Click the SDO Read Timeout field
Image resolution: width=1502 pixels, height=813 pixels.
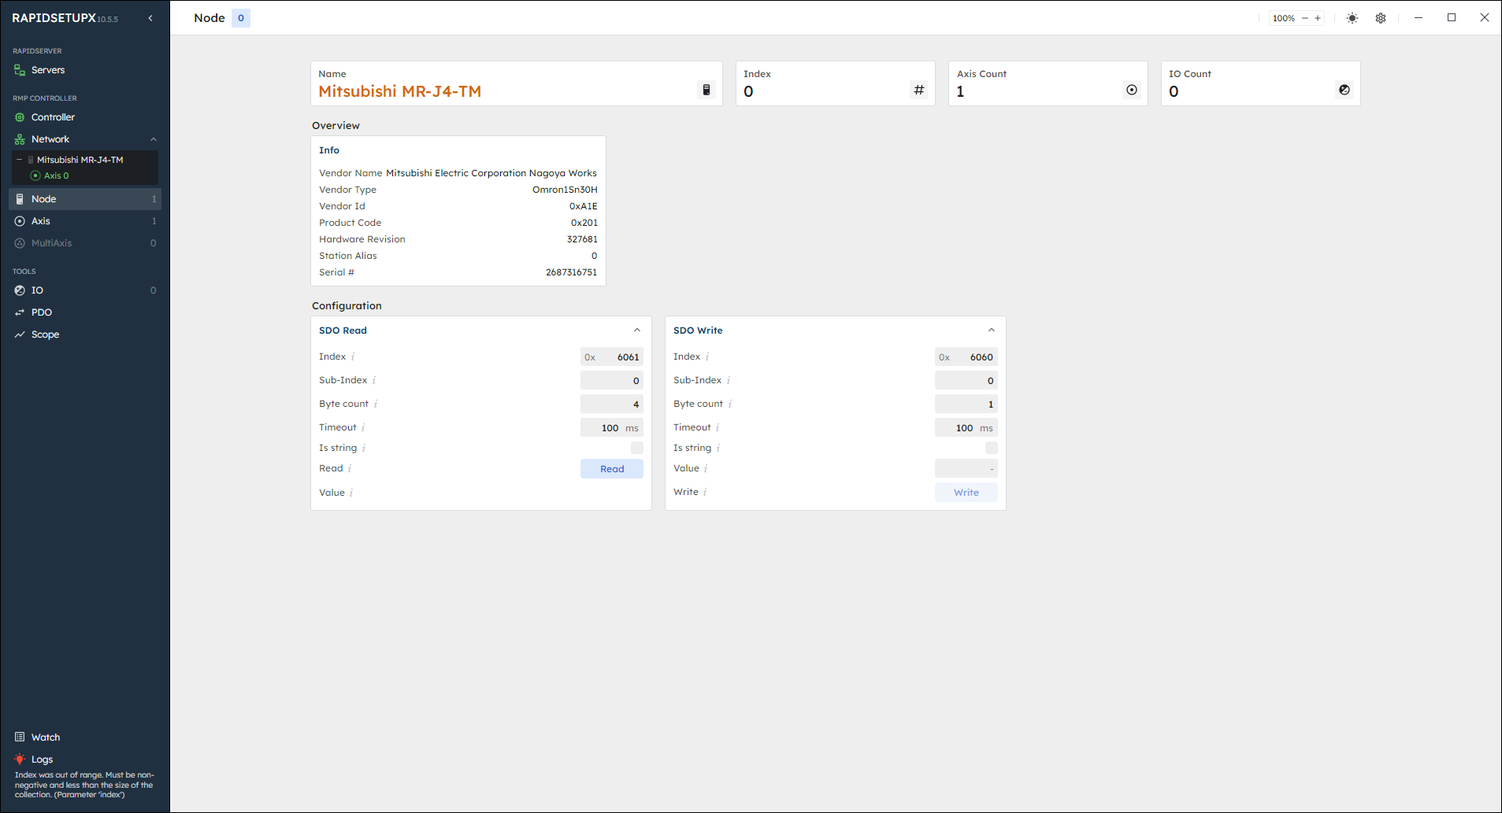tap(612, 428)
